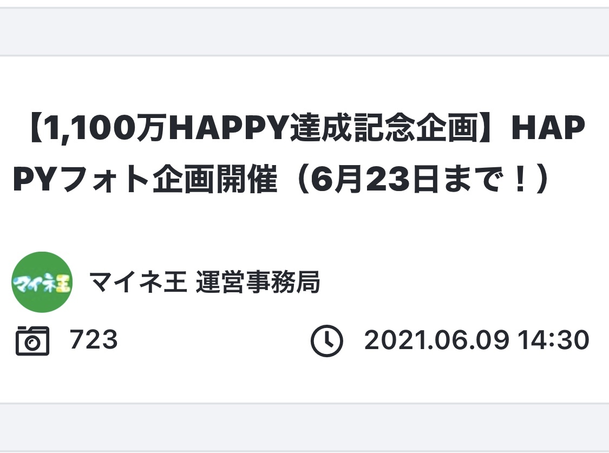This screenshot has height=453, width=609.
Task: Tap the フォト企画開催 words in the headline
Action: [170, 179]
